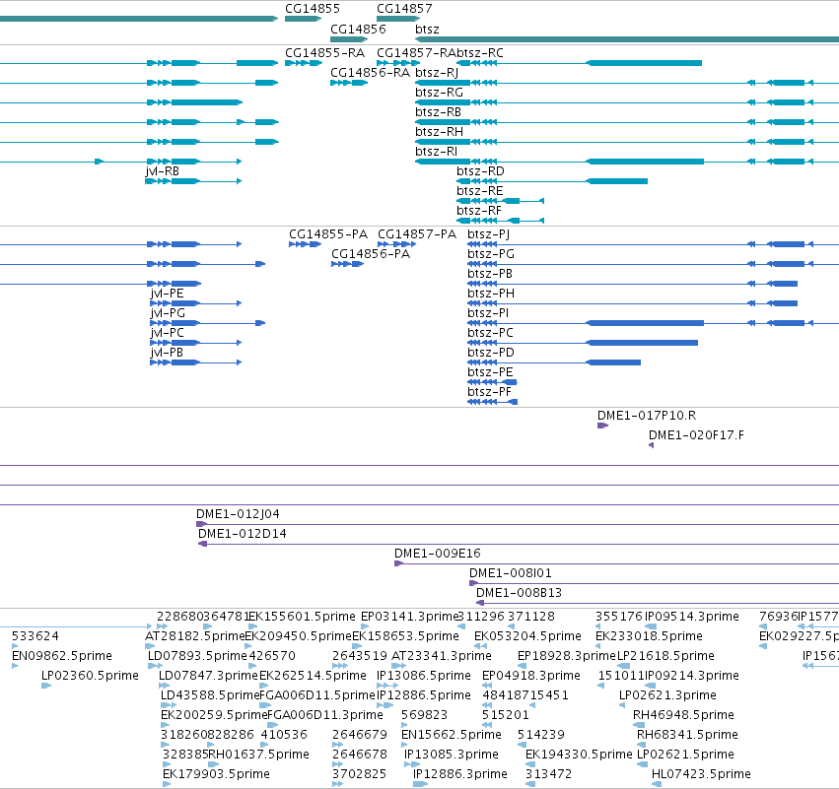Click the EP04918.3prime EST label
This screenshot has height=789, width=839.
(530, 676)
